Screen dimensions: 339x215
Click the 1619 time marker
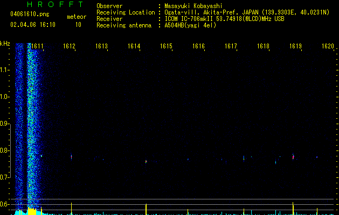[295, 46]
